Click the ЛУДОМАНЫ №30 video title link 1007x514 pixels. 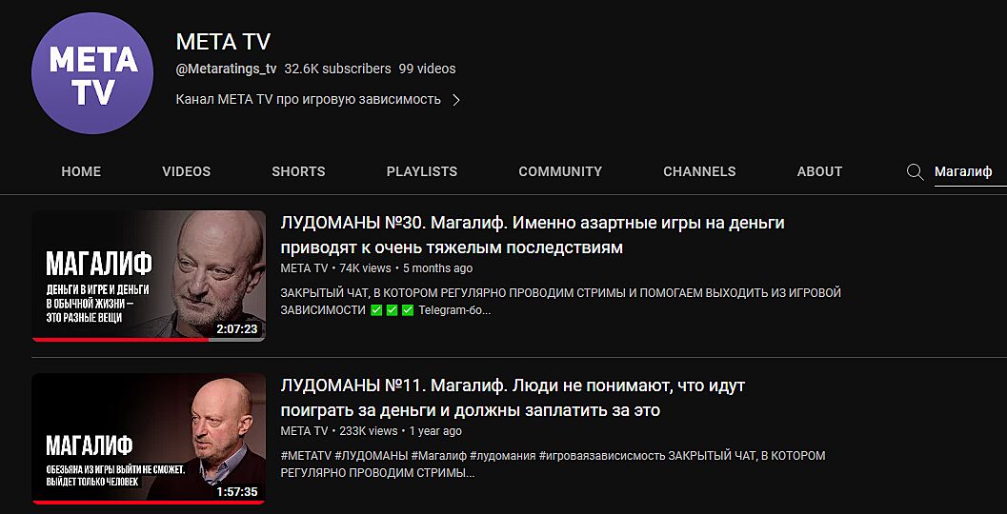tap(534, 235)
